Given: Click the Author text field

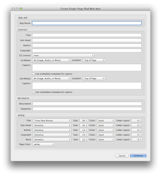Looking at the screenshot, I should point(87,45).
